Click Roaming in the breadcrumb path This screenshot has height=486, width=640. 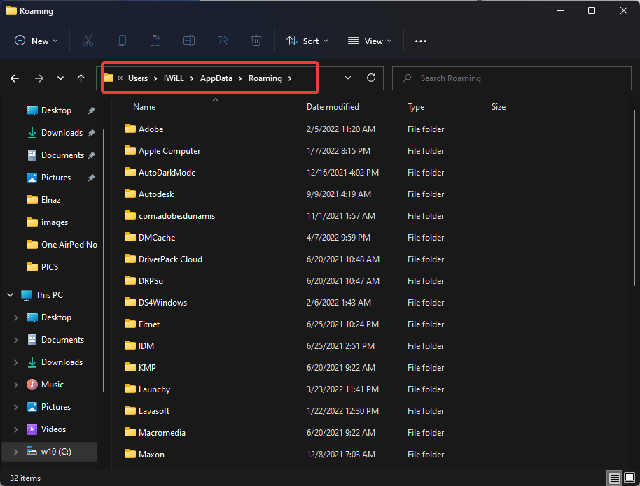click(265, 78)
